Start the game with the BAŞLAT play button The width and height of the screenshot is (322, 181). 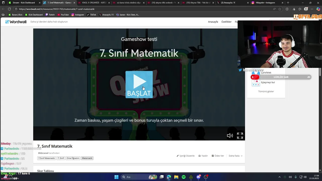click(139, 84)
